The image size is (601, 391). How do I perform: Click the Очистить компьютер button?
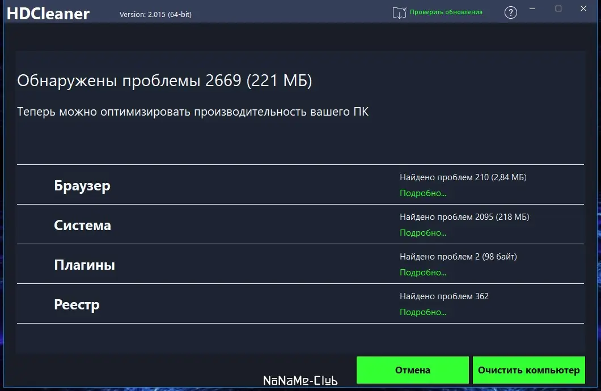click(528, 370)
